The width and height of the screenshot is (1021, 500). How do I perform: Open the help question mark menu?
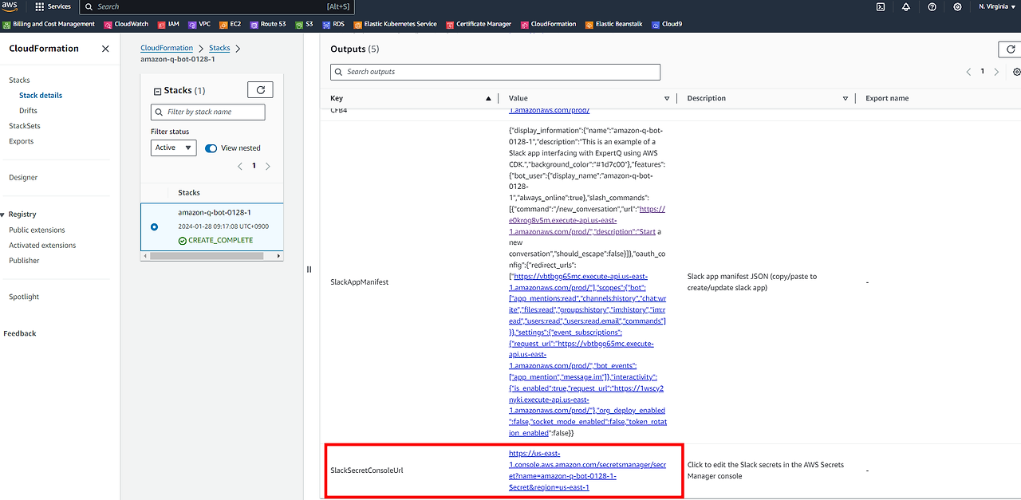pyautogui.click(x=932, y=6)
